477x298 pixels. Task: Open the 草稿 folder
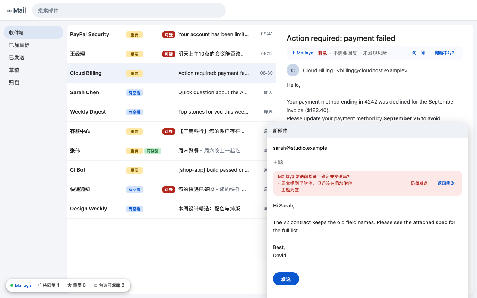tap(34, 70)
